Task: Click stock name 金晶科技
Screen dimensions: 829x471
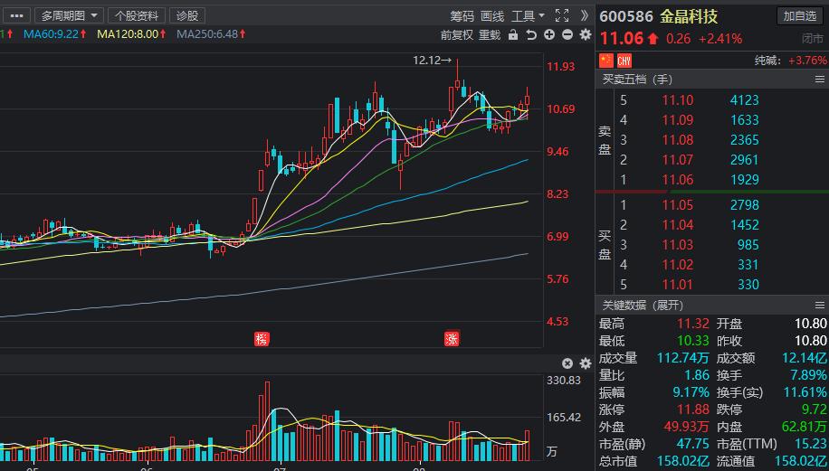Action: click(x=689, y=16)
